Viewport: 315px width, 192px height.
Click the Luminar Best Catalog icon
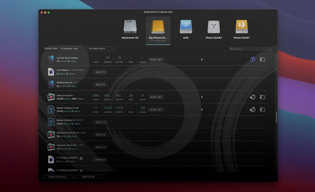click(51, 59)
